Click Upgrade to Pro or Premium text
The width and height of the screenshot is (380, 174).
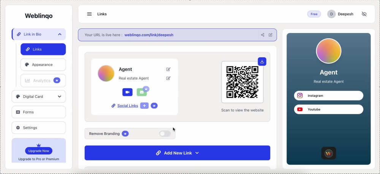(x=39, y=159)
